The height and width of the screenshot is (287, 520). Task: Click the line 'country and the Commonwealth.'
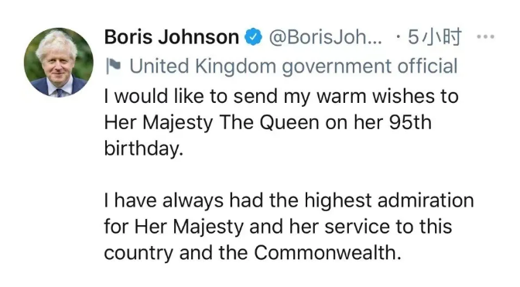[x=253, y=252]
